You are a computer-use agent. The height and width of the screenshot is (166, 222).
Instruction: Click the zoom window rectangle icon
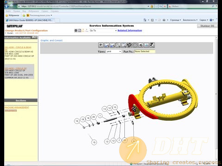pos(123,45)
